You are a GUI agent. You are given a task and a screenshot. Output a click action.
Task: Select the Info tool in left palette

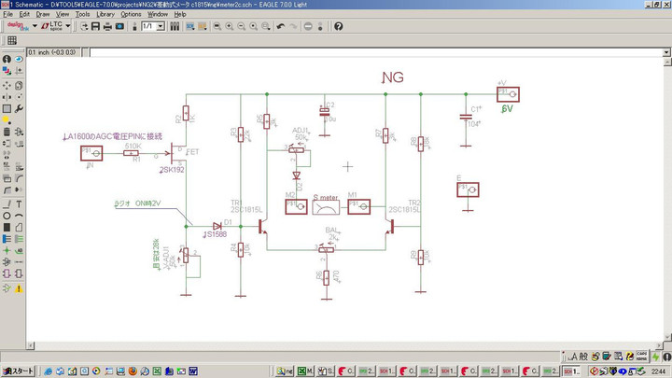tap(7, 59)
